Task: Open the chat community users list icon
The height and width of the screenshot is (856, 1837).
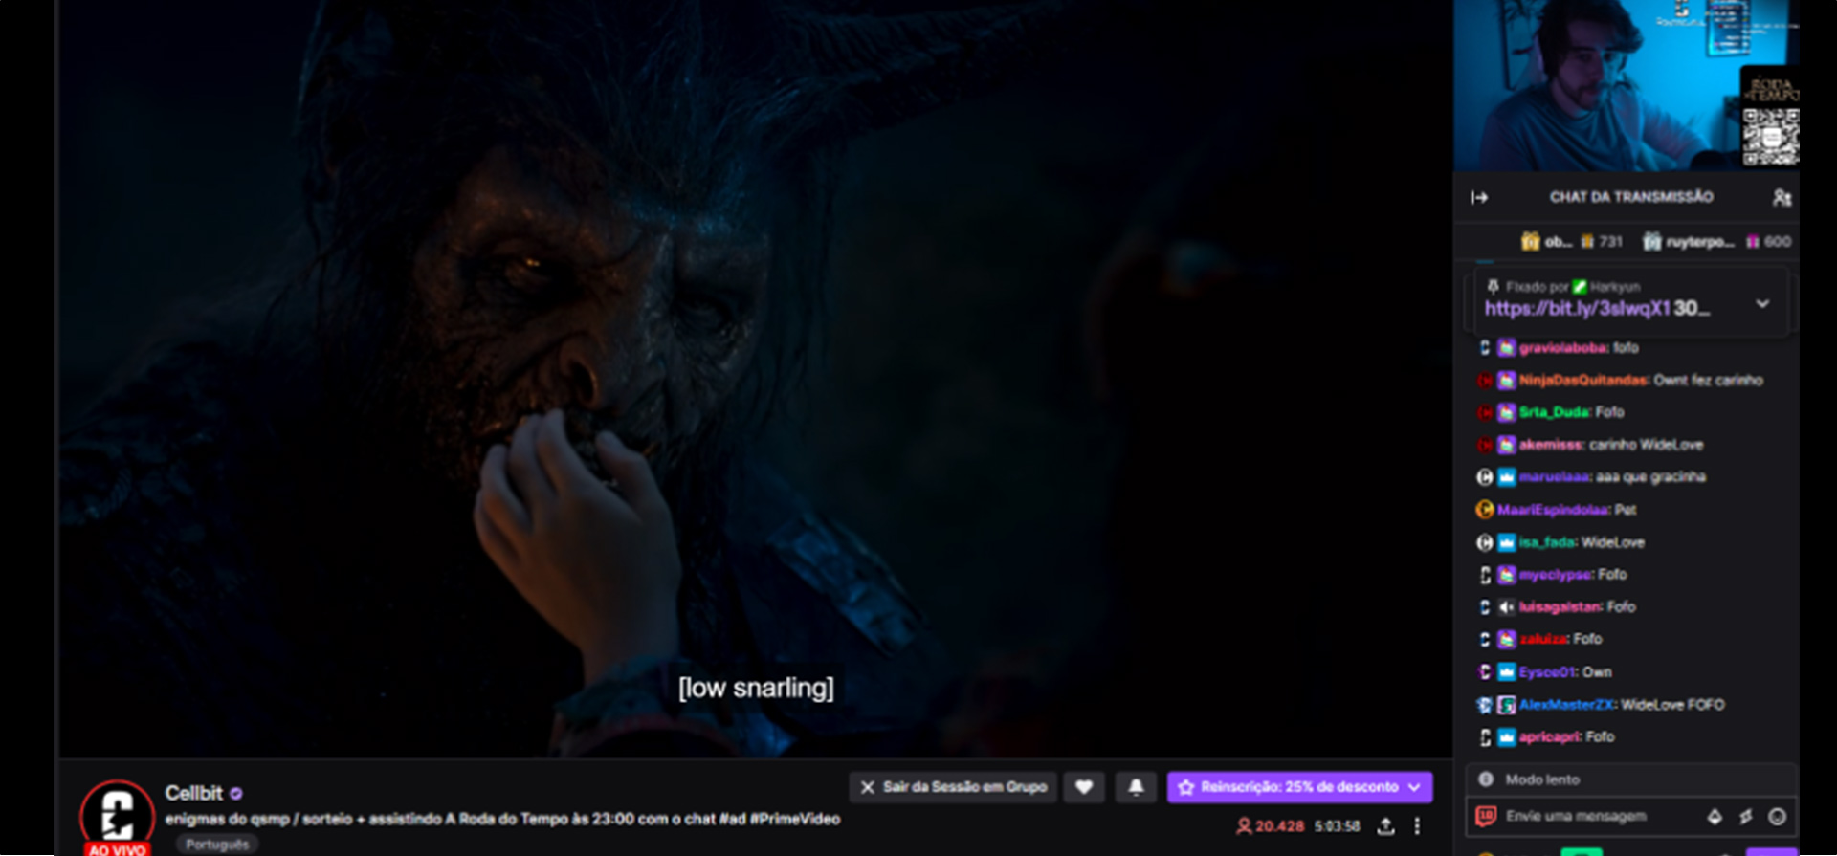Action: (1781, 198)
